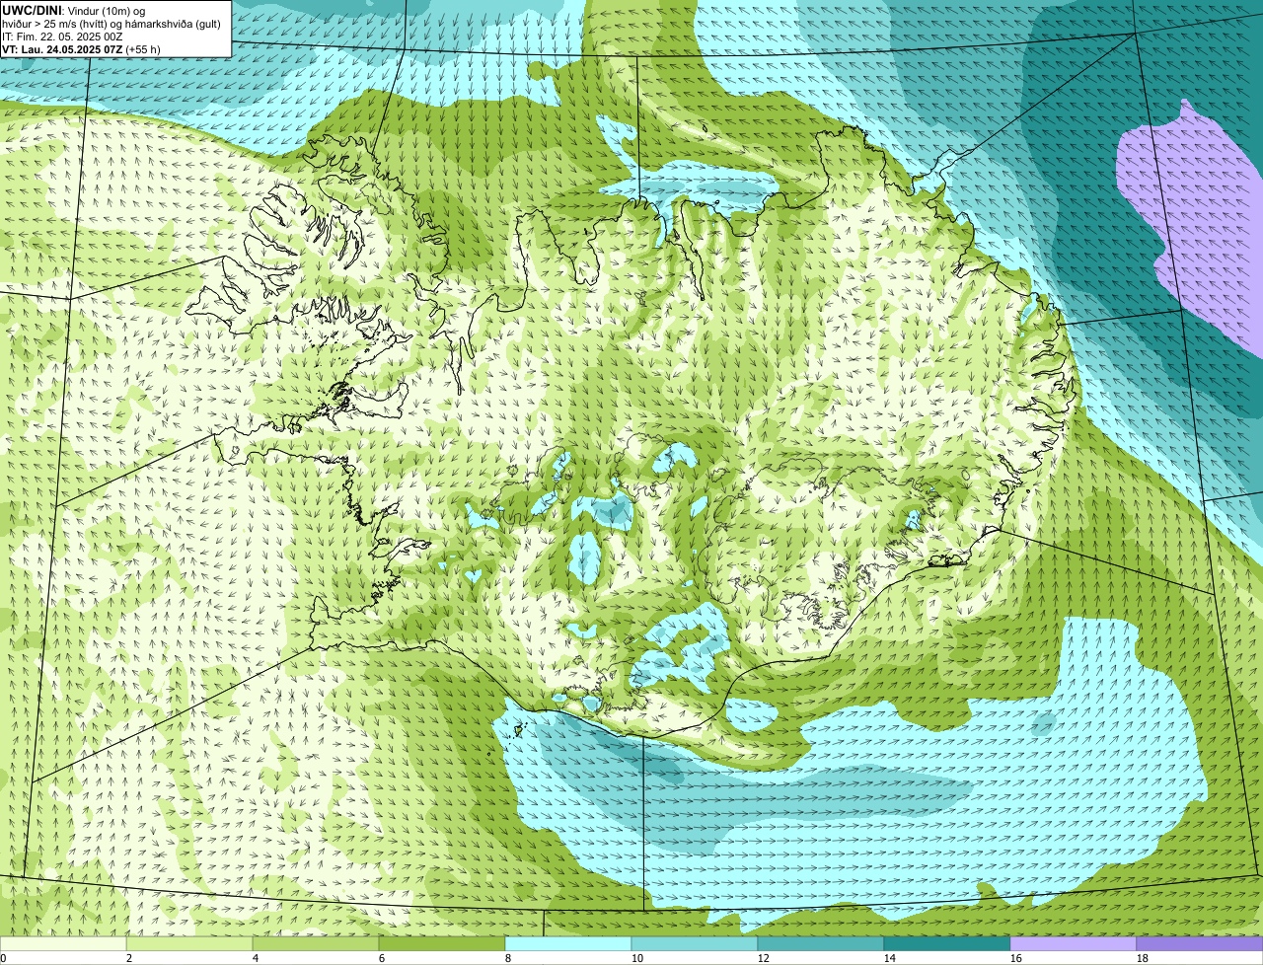
Task: Click the 0–2 m/s pale yellow legend swatch
Action: pyautogui.click(x=63, y=943)
